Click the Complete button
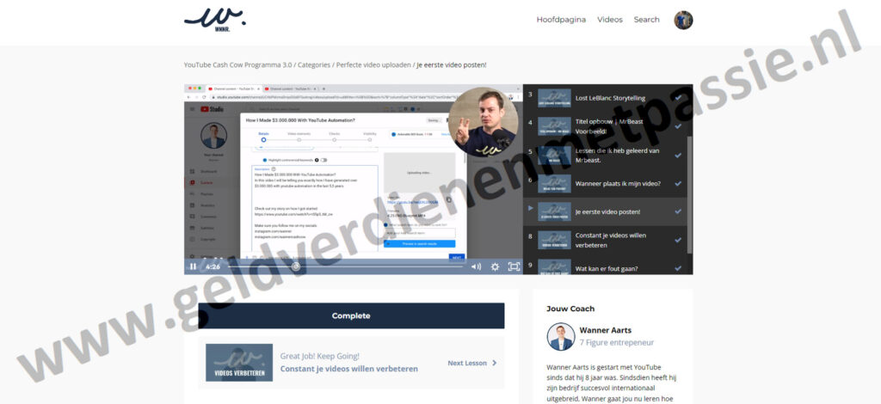Screen dimensions: 881x404 point(351,315)
